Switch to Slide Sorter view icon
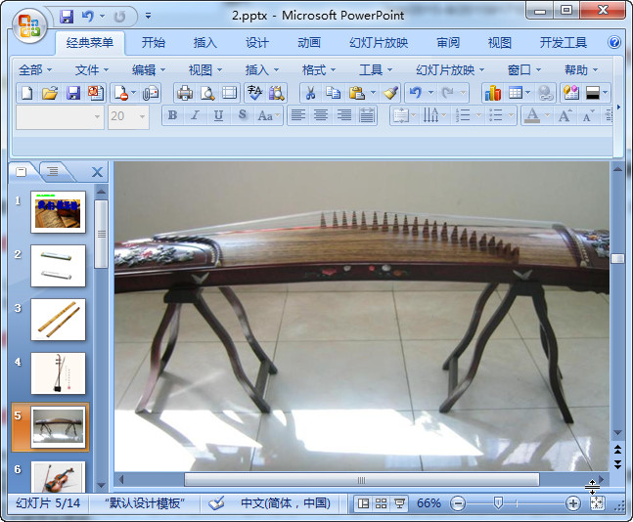 click(382, 503)
